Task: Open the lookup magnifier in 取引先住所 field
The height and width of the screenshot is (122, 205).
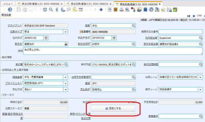Action: 133,44
